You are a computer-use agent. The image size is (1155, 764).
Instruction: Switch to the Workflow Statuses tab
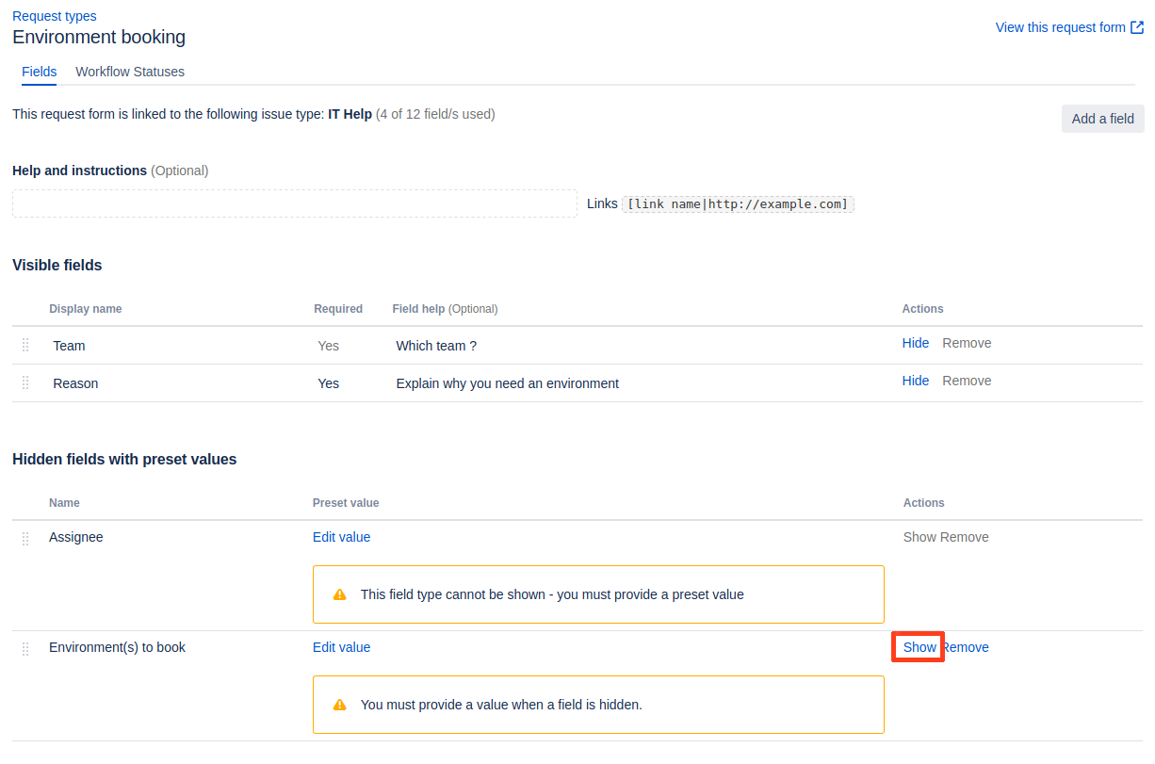[130, 72]
